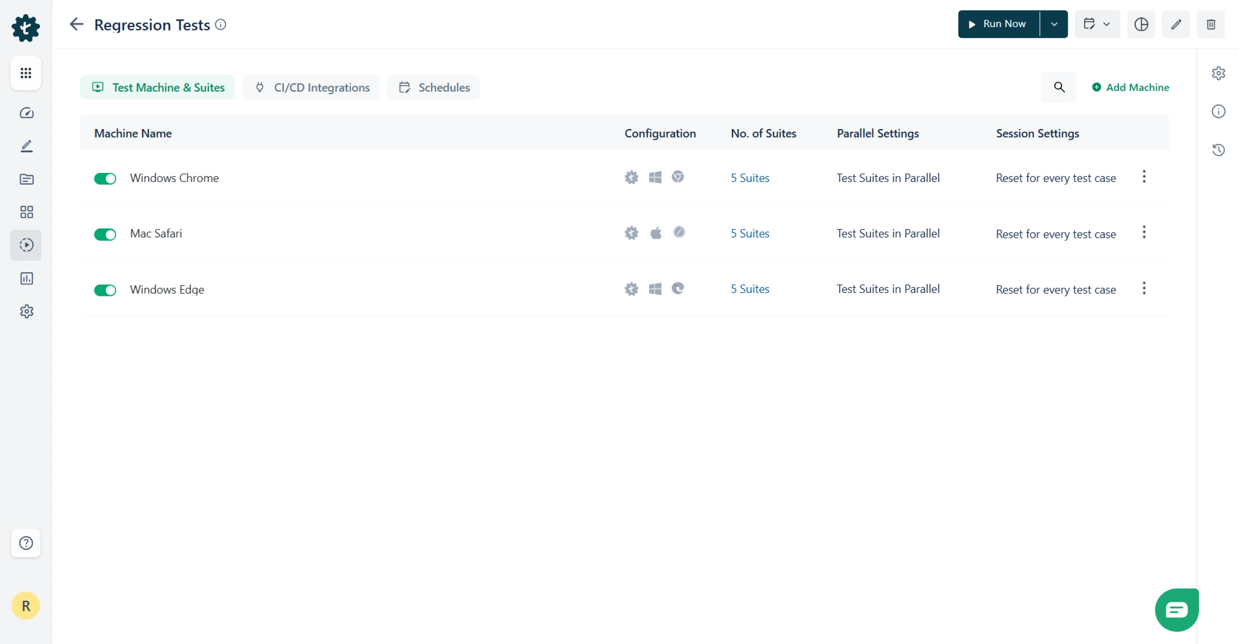Switch to CI/CD Integrations tab
This screenshot has height=644, width=1239.
pyautogui.click(x=311, y=87)
